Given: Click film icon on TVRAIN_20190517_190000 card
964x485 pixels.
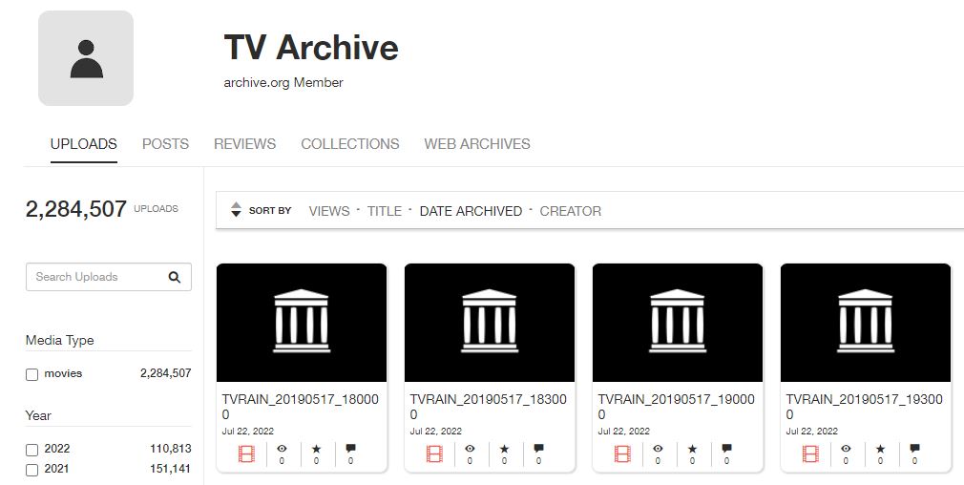Looking at the screenshot, I should pos(623,454).
